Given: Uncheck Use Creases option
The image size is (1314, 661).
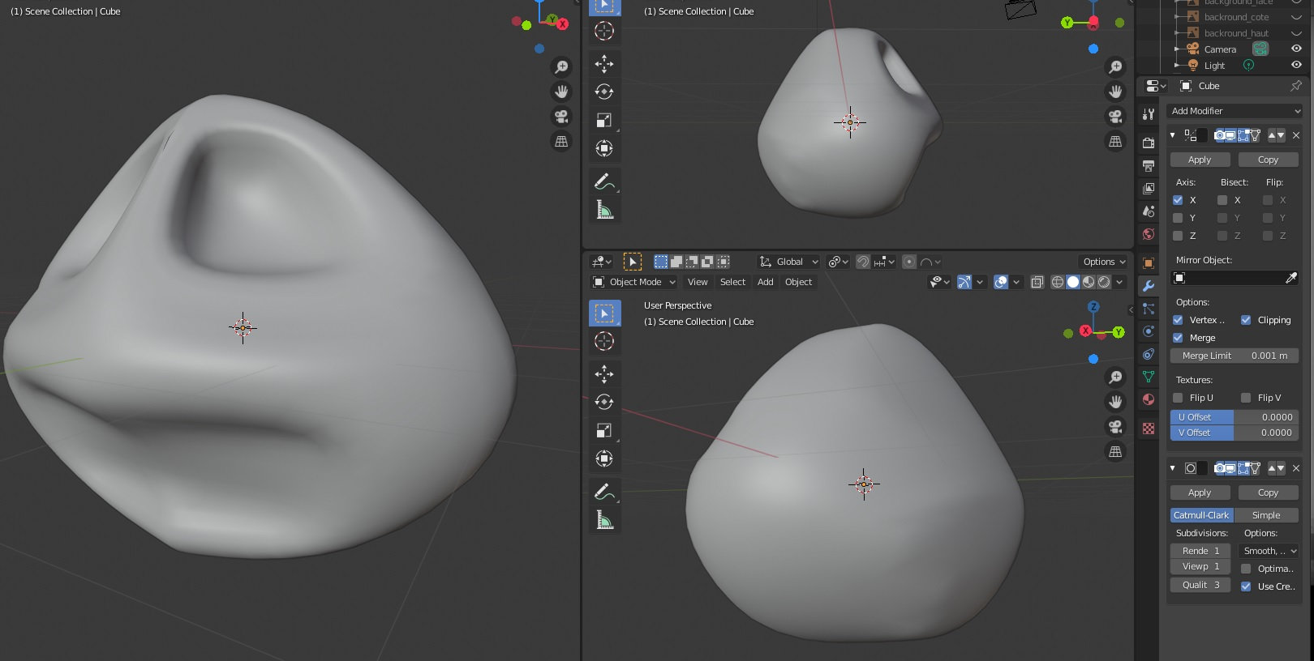Looking at the screenshot, I should pyautogui.click(x=1246, y=586).
